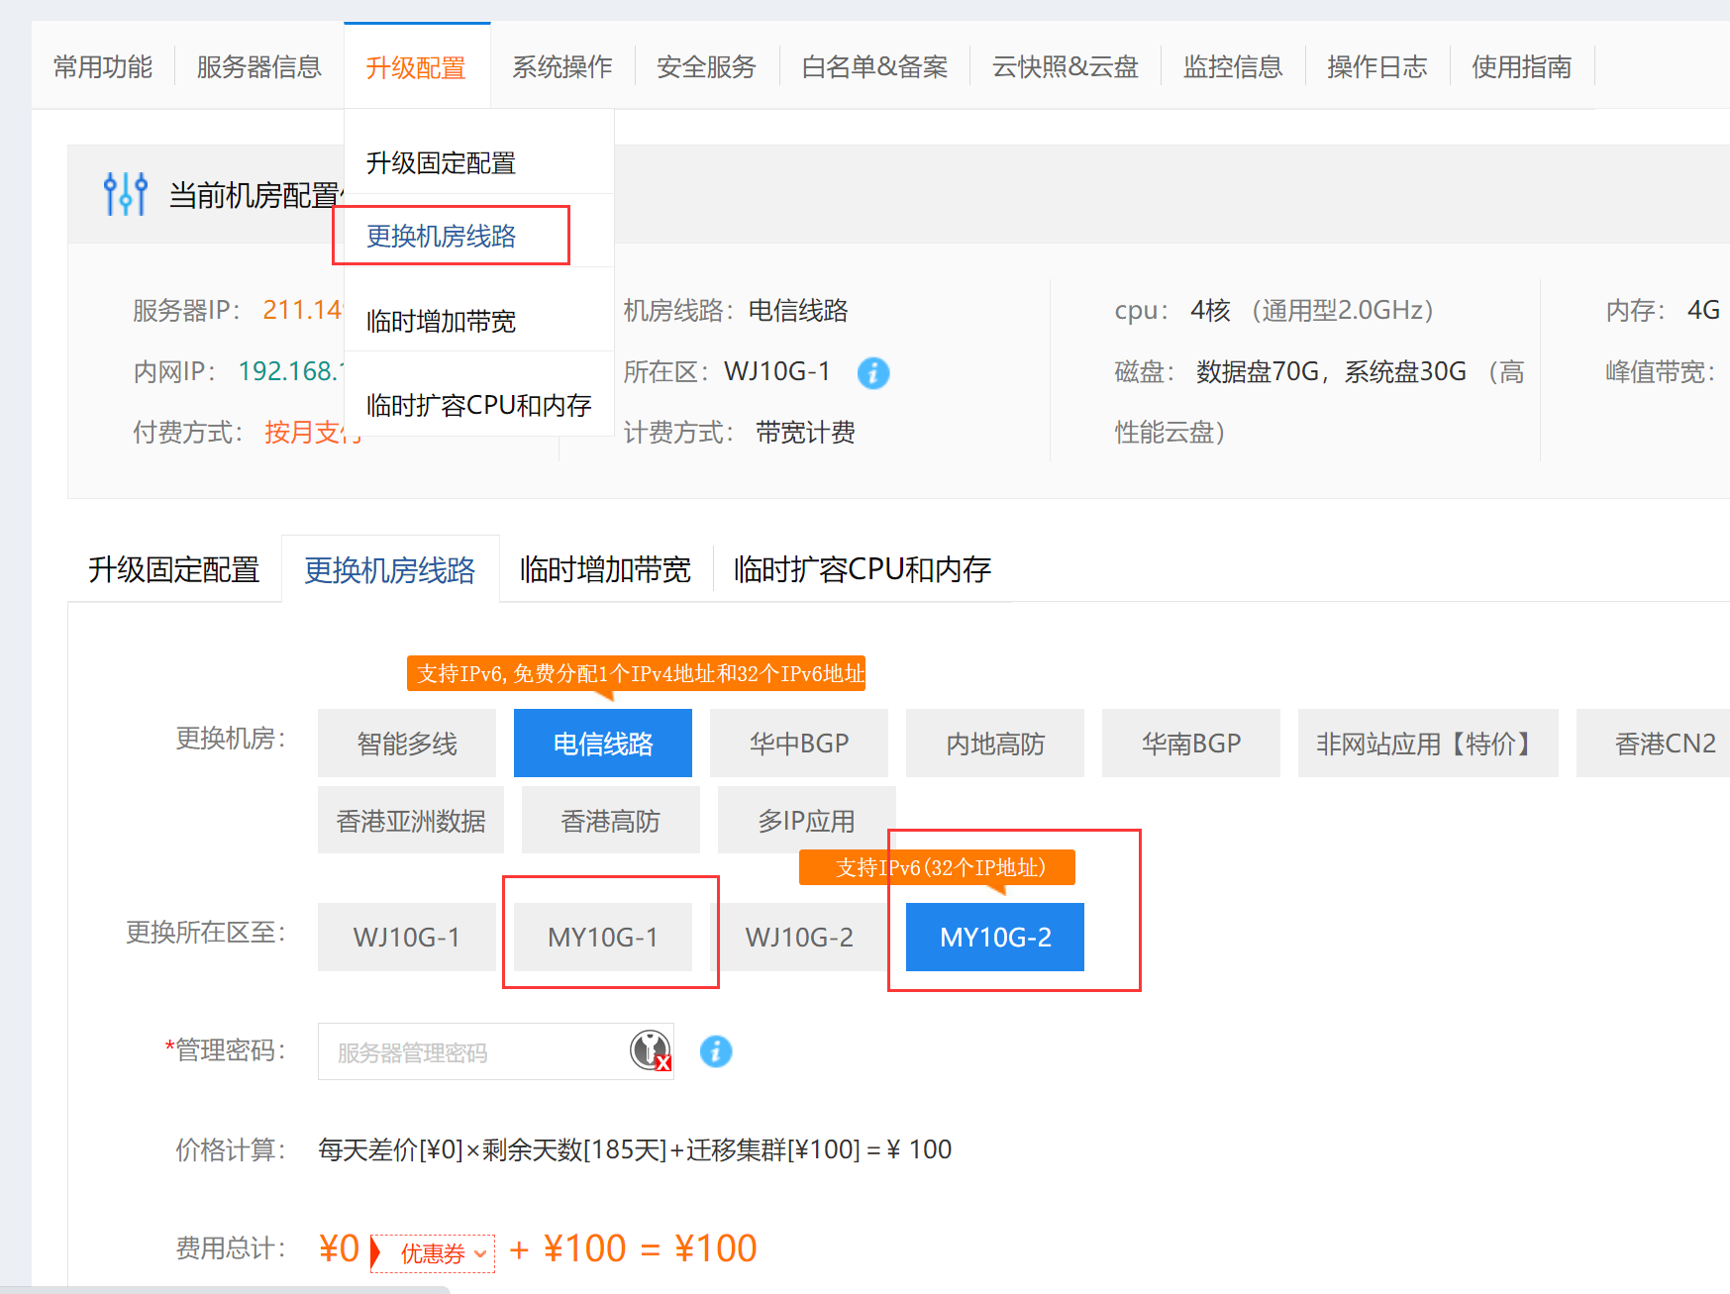
Task: Select the 智能多线 data center option
Action: 406,744
